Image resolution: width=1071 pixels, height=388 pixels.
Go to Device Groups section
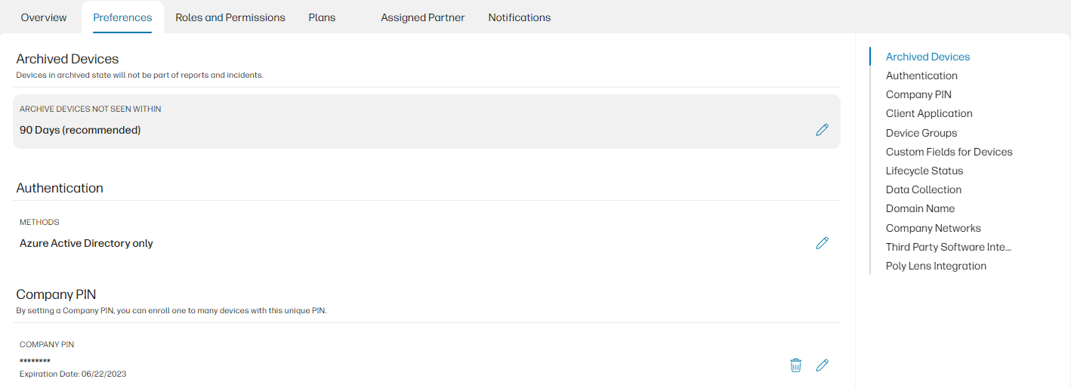click(921, 133)
